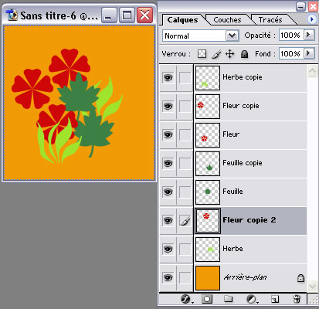Screen dimensions: 319x309
Task: Open the adjustment layer menu icon
Action: (x=251, y=299)
